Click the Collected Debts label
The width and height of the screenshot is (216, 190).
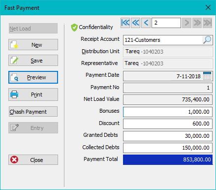tap(101, 147)
